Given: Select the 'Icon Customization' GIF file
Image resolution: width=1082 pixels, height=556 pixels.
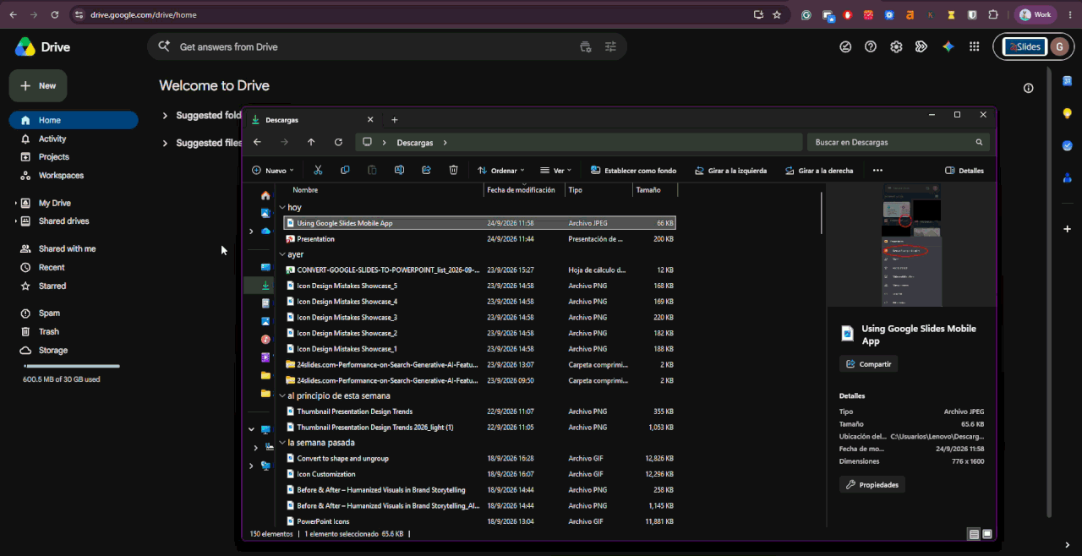Looking at the screenshot, I should click(480, 474).
